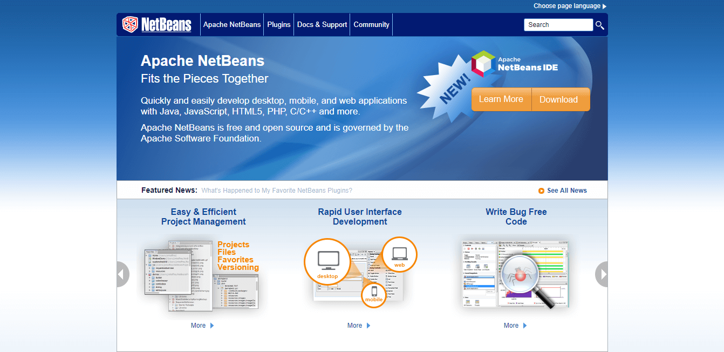The height and width of the screenshot is (352, 724).
Task: Open the Community menu item
Action: coord(371,25)
